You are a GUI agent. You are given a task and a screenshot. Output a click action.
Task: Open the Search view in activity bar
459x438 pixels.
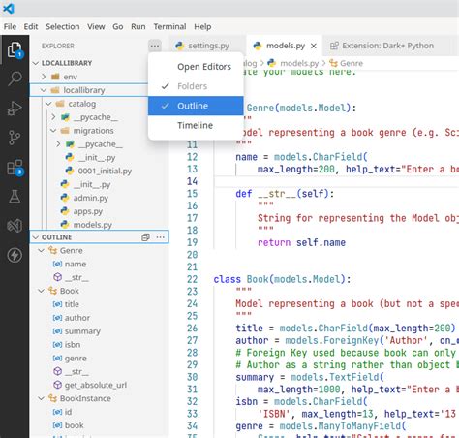[15, 78]
